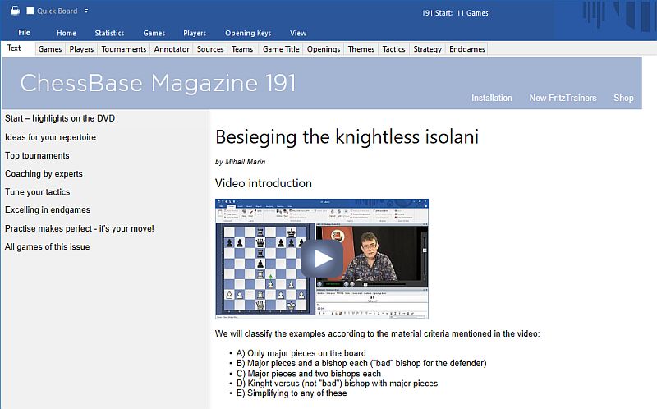
Task: Open the quick access toolbar dropdown arrow
Action: 86,11
